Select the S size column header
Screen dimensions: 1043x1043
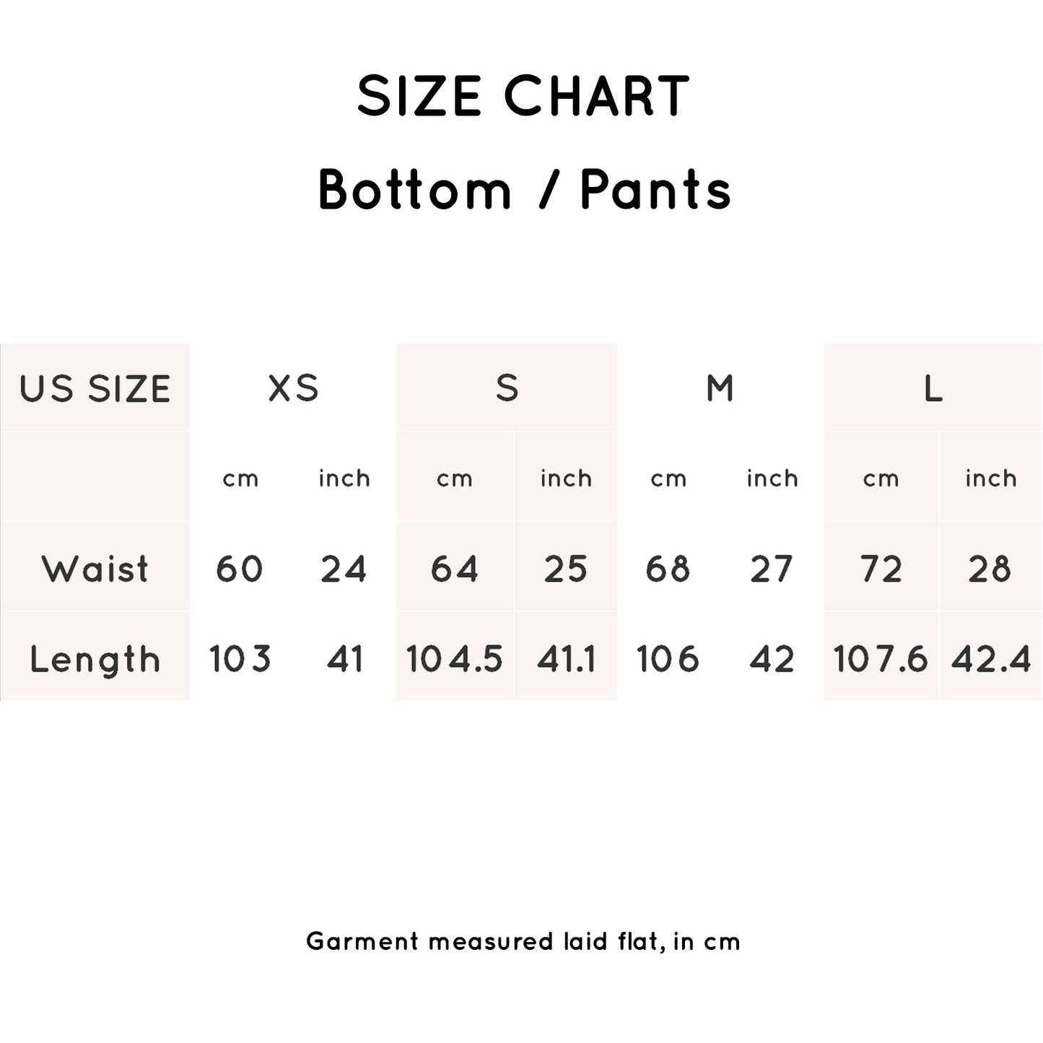point(507,388)
